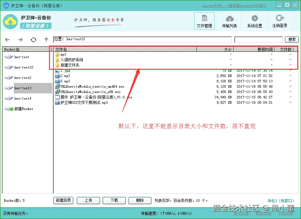Select the URLRewriteModule_rewrite_x86.msi file name
The width and height of the screenshot is (301, 219).
(x=90, y=92)
